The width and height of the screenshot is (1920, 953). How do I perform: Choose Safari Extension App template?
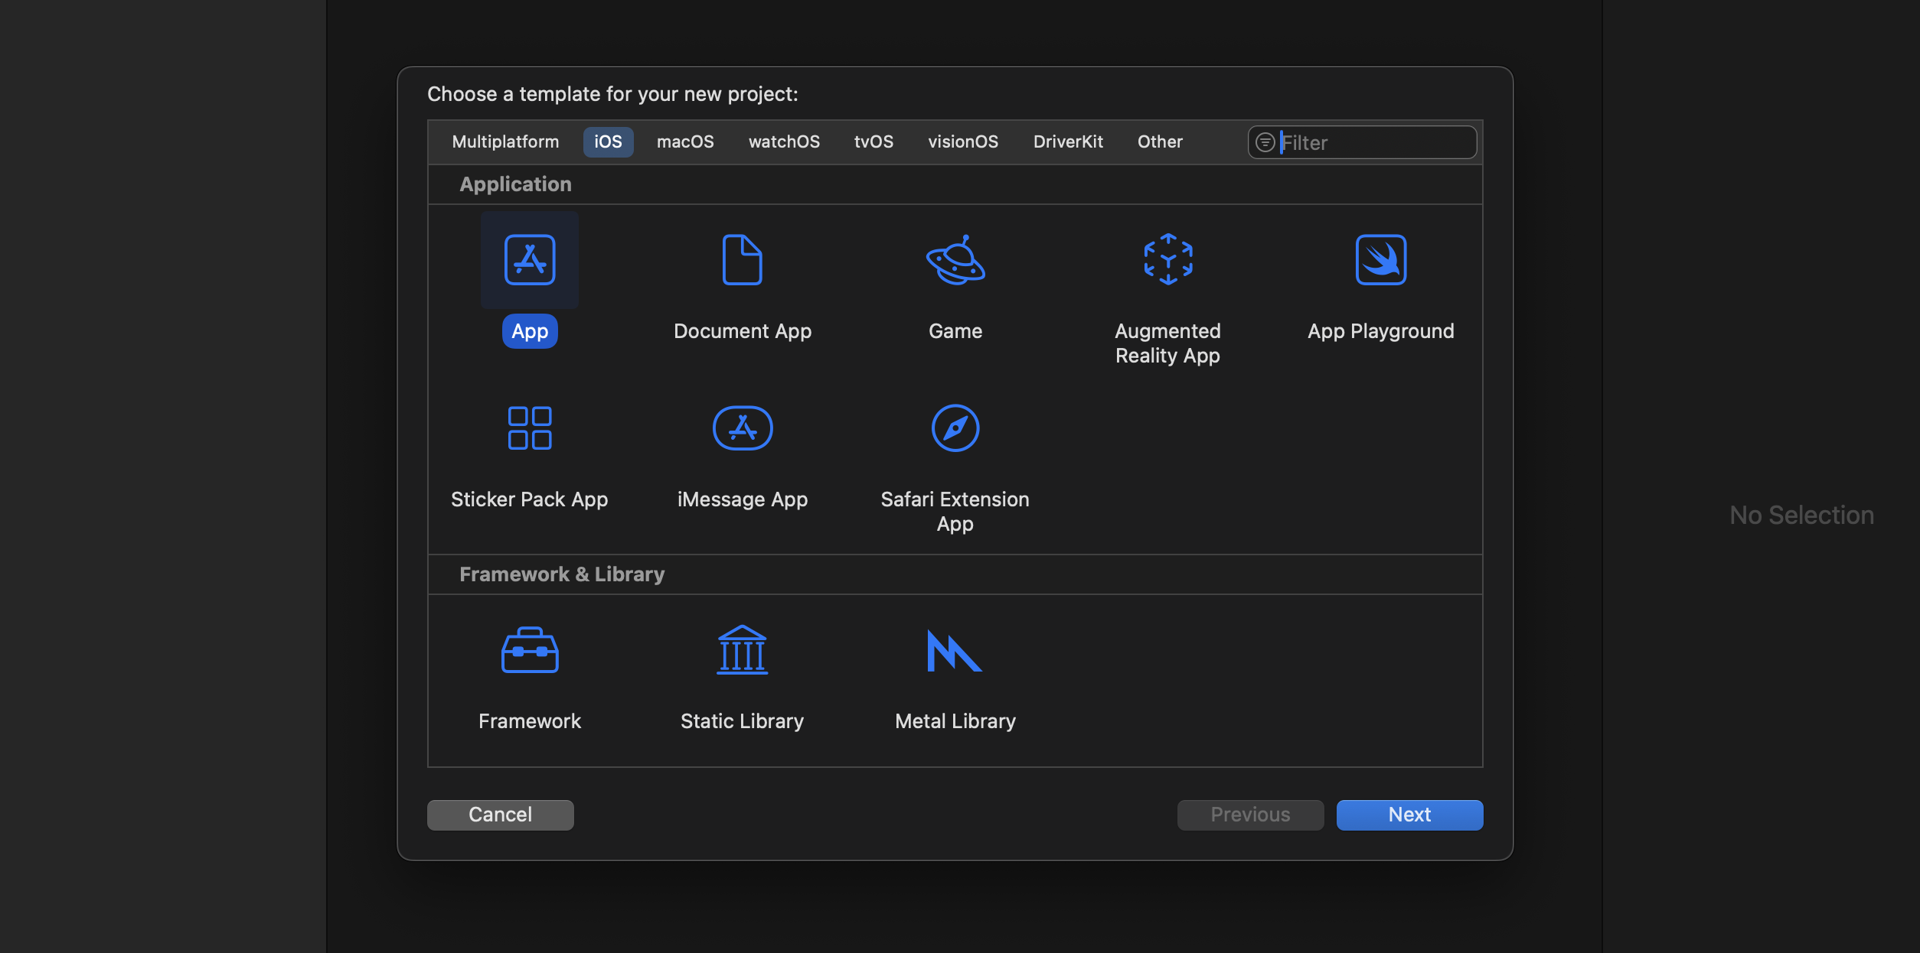pyautogui.click(x=955, y=428)
